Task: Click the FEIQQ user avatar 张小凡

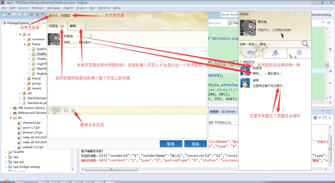Action: (248, 28)
